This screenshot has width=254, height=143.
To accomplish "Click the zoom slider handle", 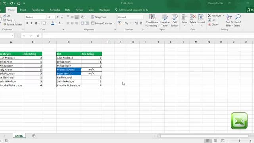I will pos(239,141).
